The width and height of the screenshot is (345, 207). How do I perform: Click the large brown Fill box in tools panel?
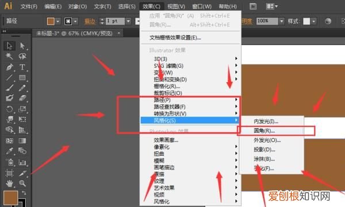pos(10,198)
